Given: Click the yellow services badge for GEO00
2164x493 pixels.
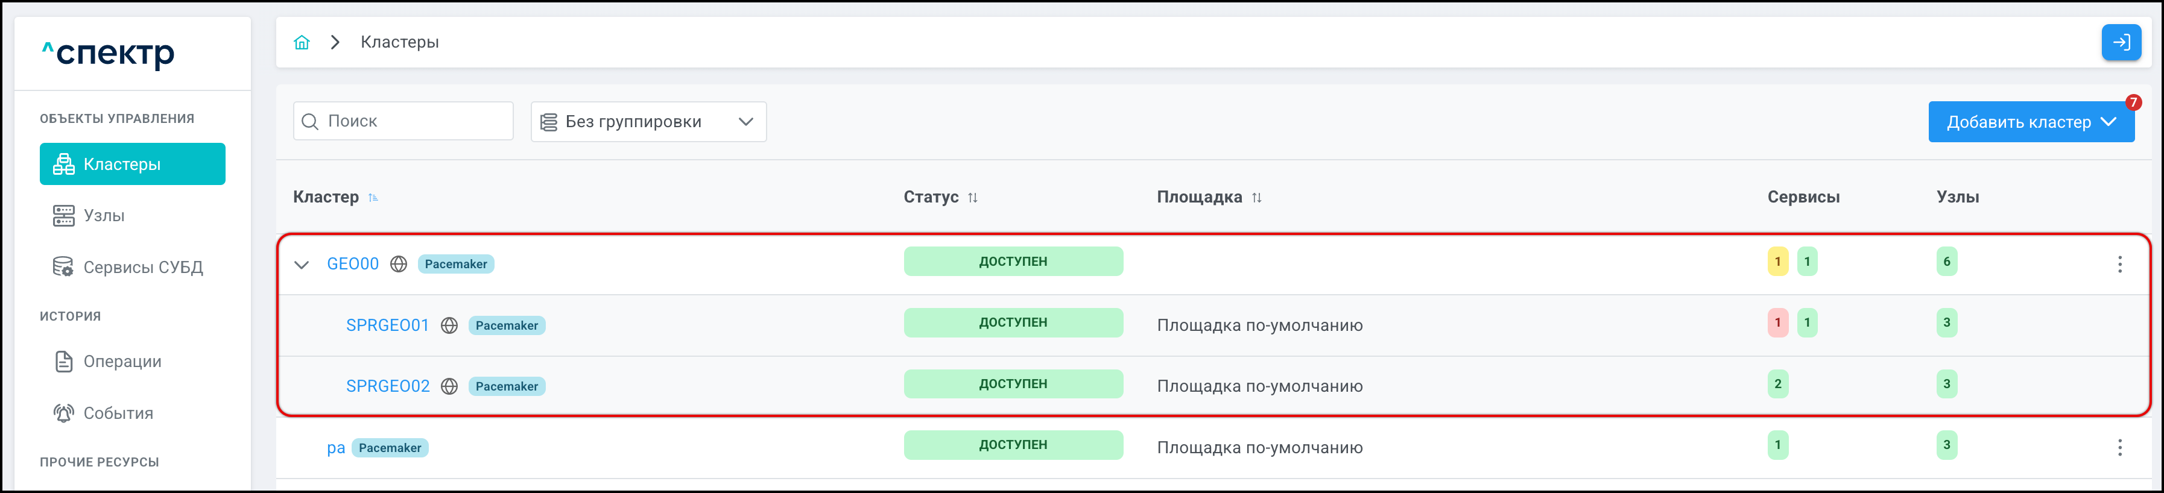Looking at the screenshot, I should [1777, 261].
